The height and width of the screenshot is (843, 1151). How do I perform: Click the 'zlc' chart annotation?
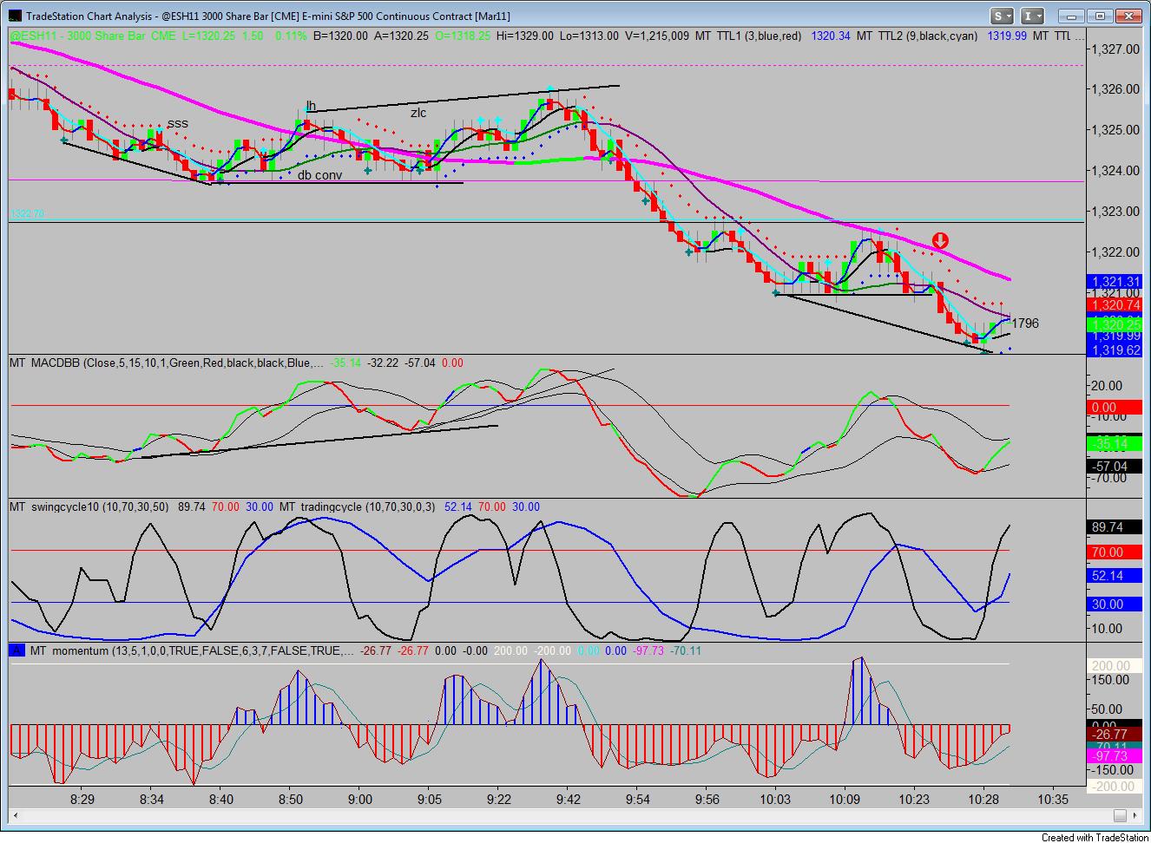tap(418, 113)
